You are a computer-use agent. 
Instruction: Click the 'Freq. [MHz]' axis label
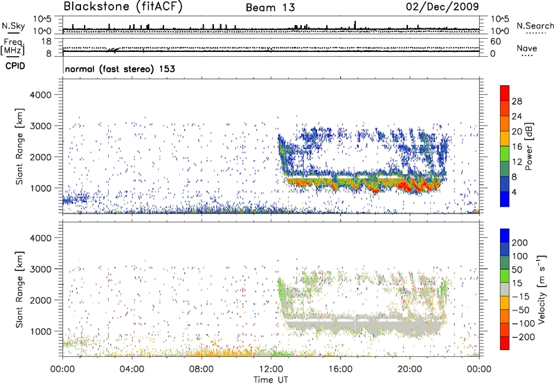(12, 47)
